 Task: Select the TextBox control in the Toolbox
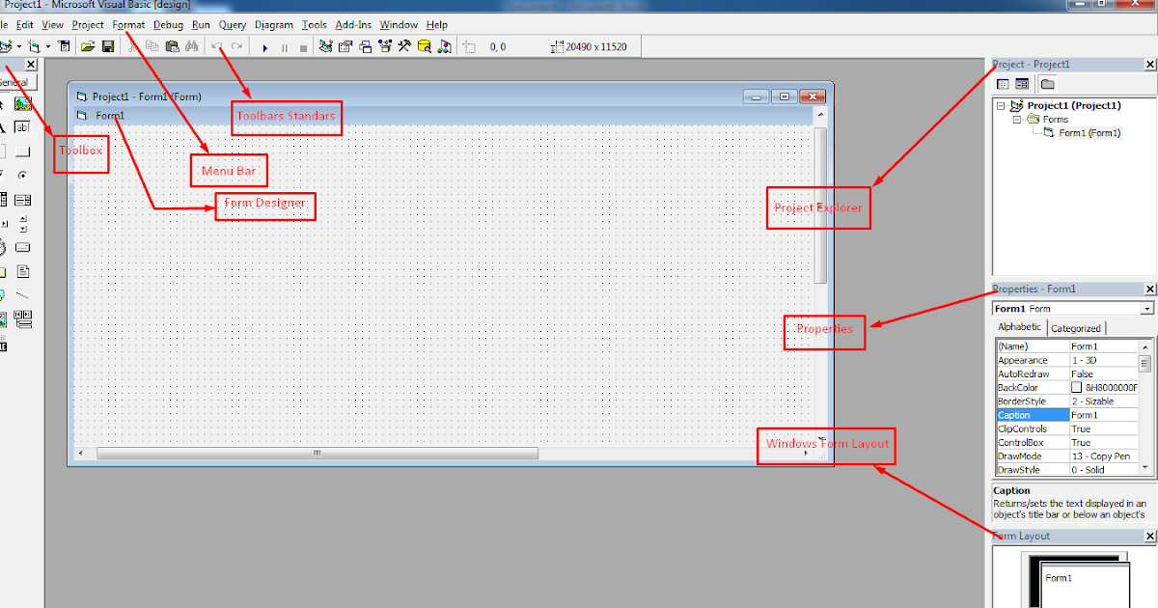click(x=20, y=126)
